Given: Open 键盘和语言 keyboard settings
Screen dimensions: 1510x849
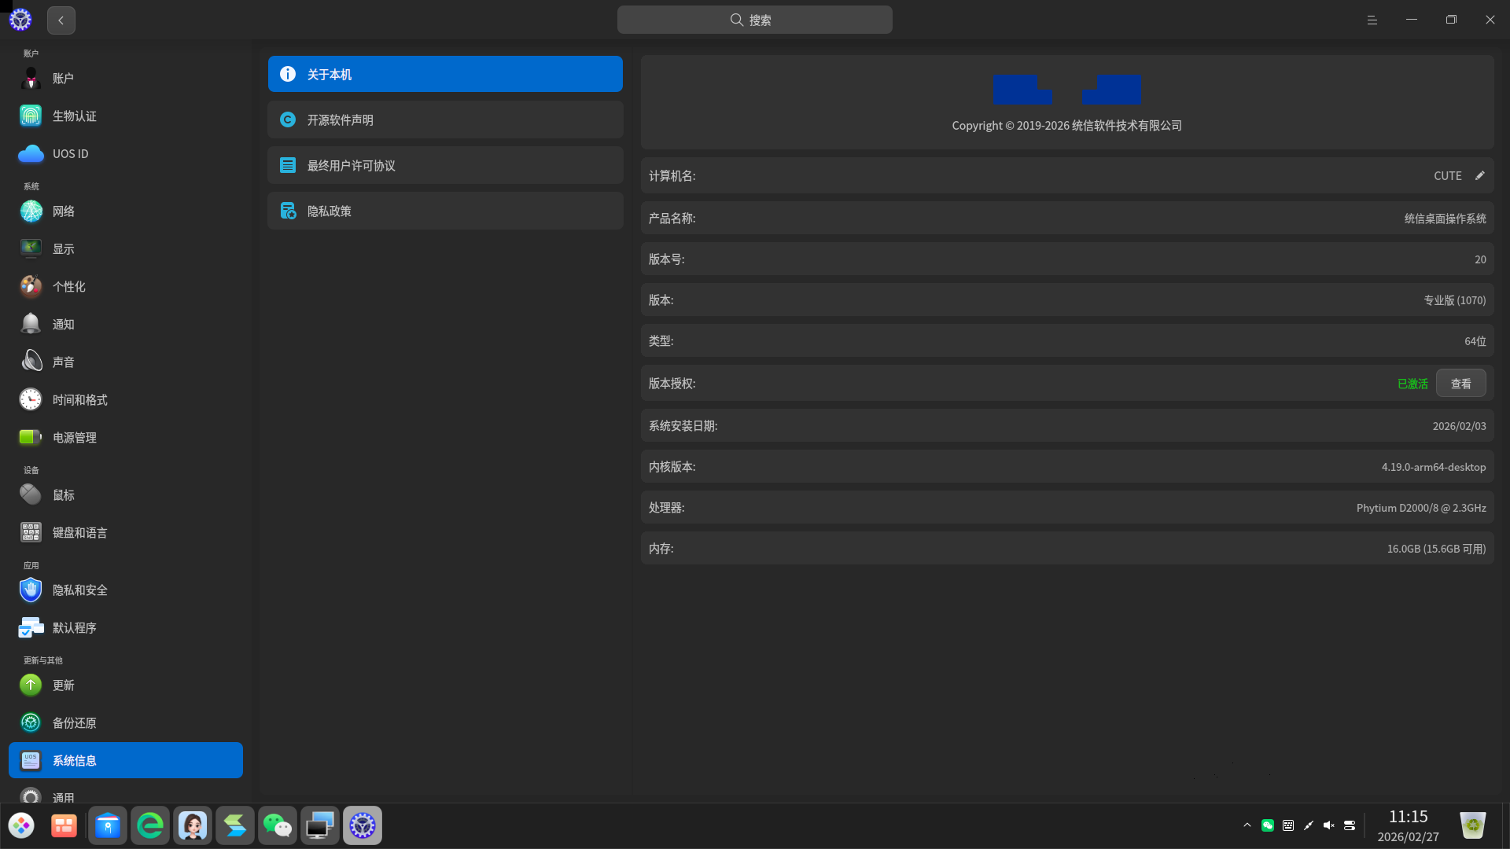Looking at the screenshot, I should (x=79, y=533).
